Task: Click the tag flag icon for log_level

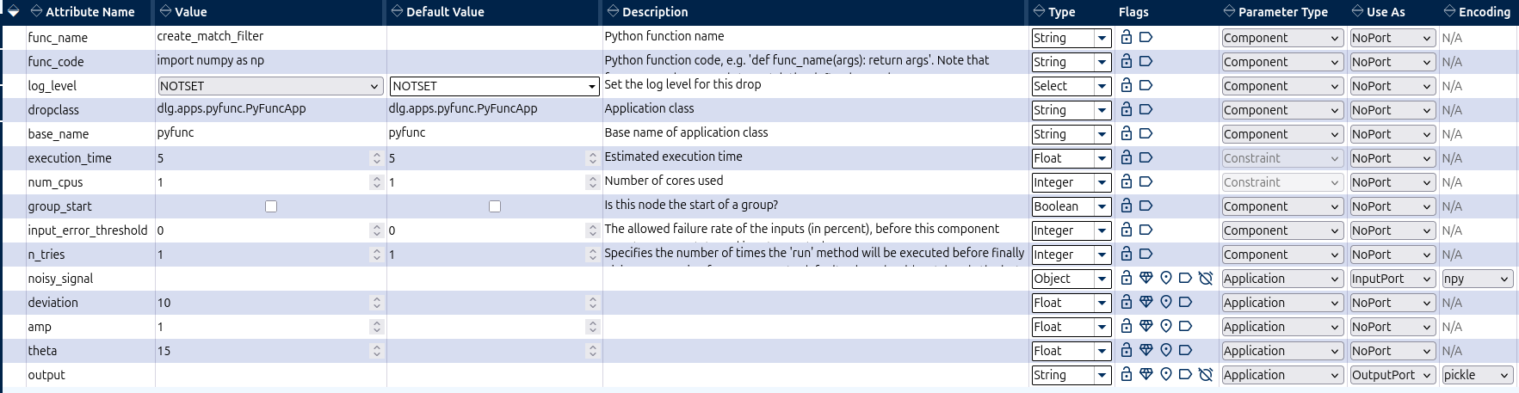Action: click(x=1145, y=85)
